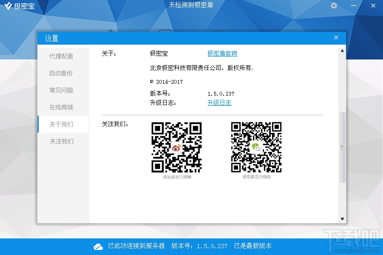Viewport: 383px width, 255px height.
Task: Click the Weibo QR code image
Action: [177, 147]
